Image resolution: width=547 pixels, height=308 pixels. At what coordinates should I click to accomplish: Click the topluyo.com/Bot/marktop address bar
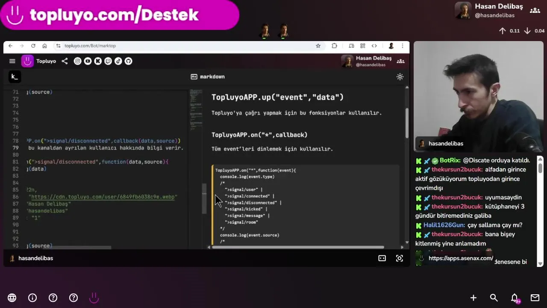pyautogui.click(x=188, y=46)
